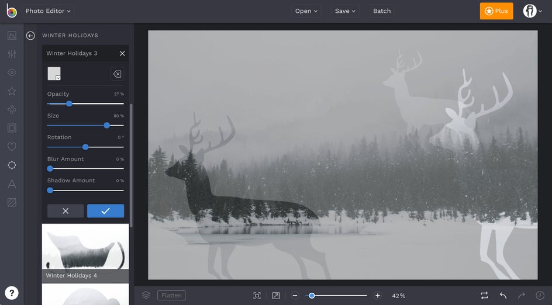The image size is (552, 305).
Task: Open the Frames sidebar tool
Action: point(12,128)
